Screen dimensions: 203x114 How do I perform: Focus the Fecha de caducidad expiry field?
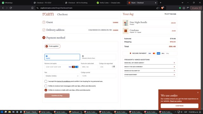pyautogui.click(x=89, y=67)
